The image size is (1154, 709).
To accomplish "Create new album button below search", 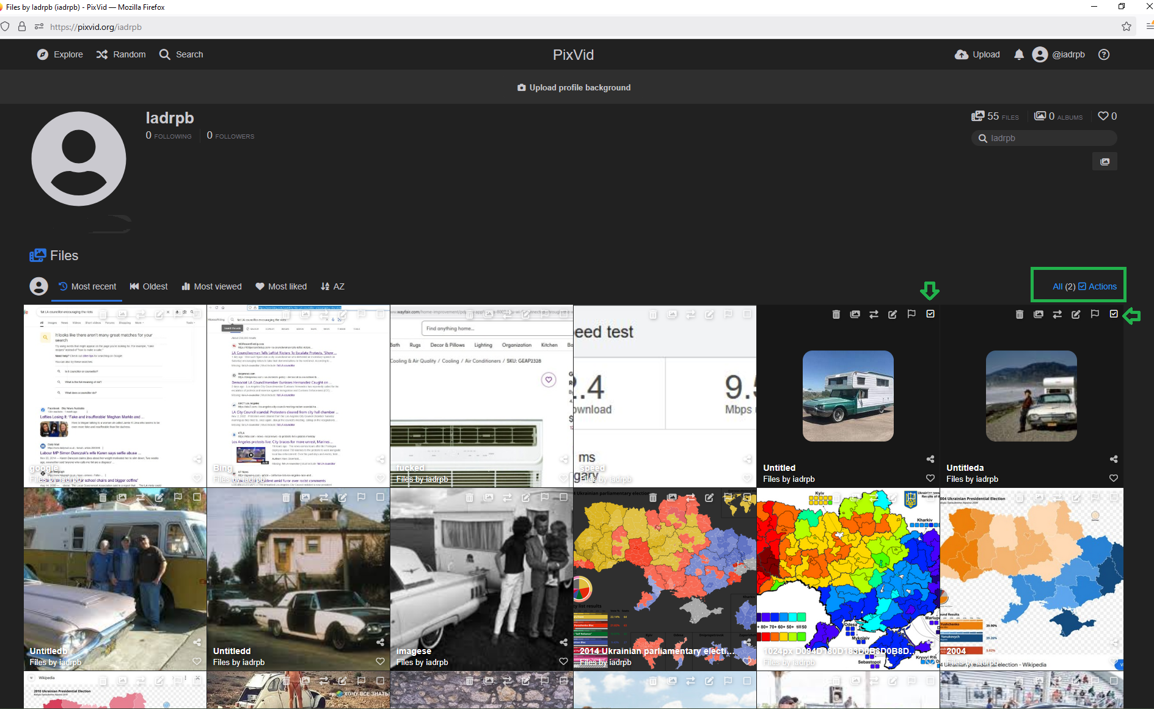I will (x=1105, y=161).
